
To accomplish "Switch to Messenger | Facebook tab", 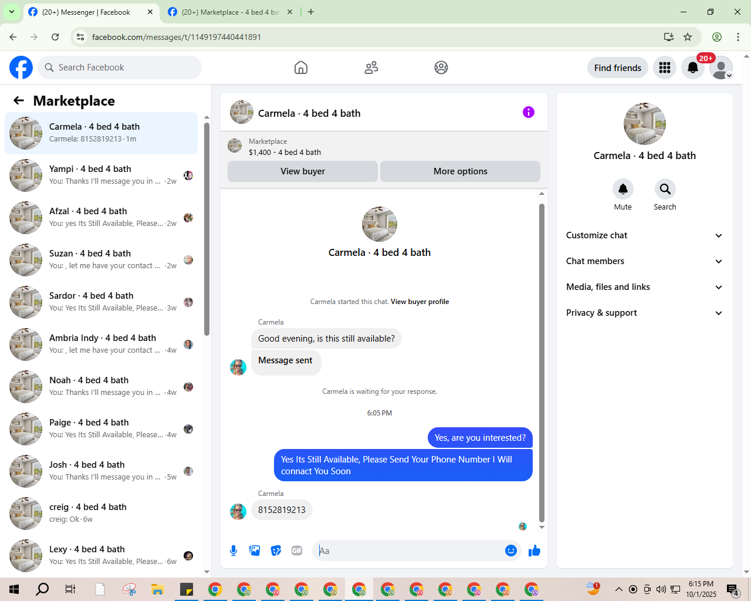I will 86,12.
